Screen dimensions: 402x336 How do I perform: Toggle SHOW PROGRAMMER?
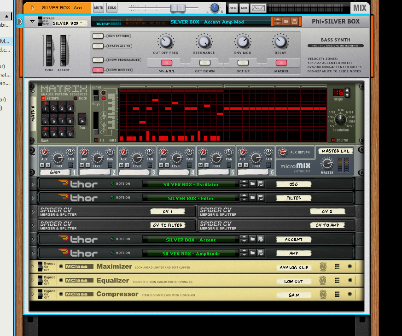point(98,60)
